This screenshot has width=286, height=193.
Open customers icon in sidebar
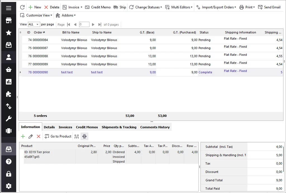tap(9, 57)
